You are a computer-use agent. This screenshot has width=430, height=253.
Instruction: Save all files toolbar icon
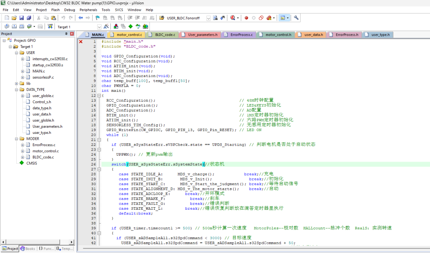[29, 18]
